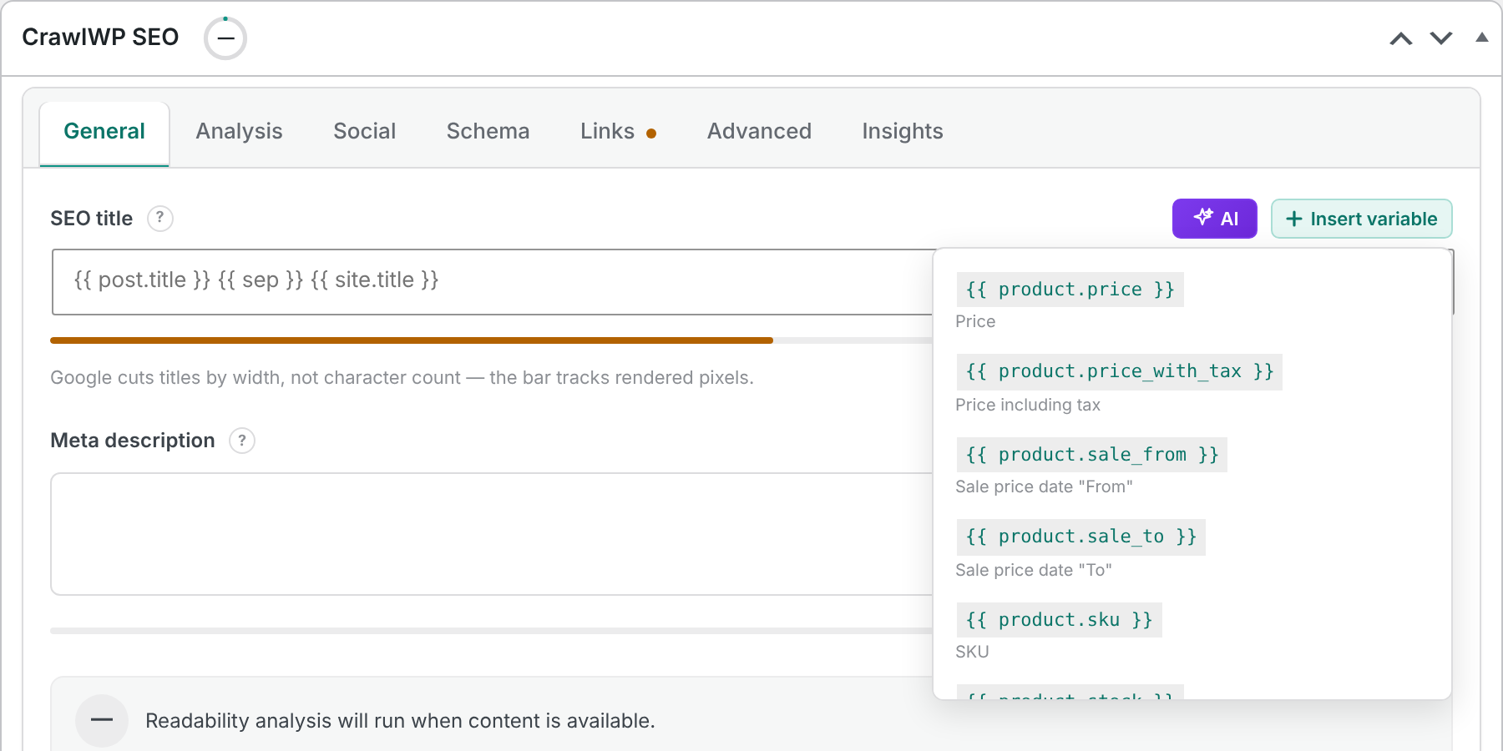Move the CrawlWP SEO panel up
Image resolution: width=1503 pixels, height=751 pixels.
pyautogui.click(x=1401, y=38)
